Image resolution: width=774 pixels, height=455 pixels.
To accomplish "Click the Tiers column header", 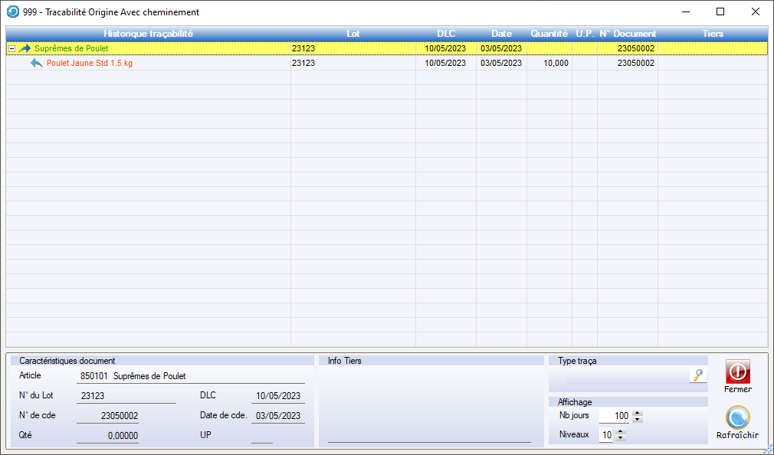I will pyautogui.click(x=713, y=34).
